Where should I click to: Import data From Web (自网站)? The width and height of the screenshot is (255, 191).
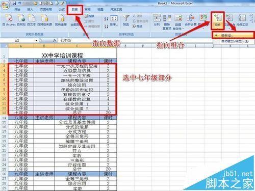pyautogui.click(x=21, y=20)
